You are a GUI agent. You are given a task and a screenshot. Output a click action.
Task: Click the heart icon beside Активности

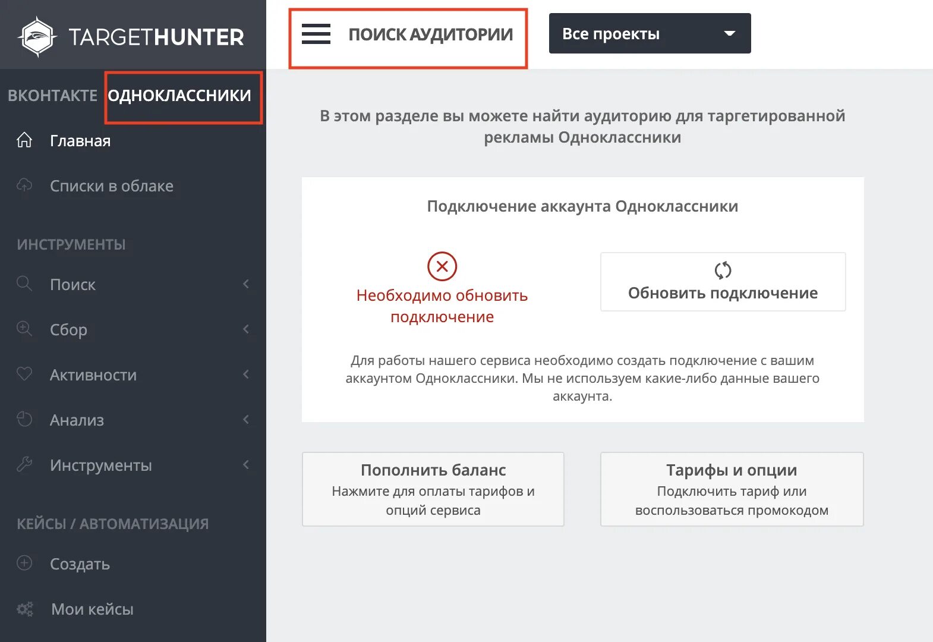(24, 374)
